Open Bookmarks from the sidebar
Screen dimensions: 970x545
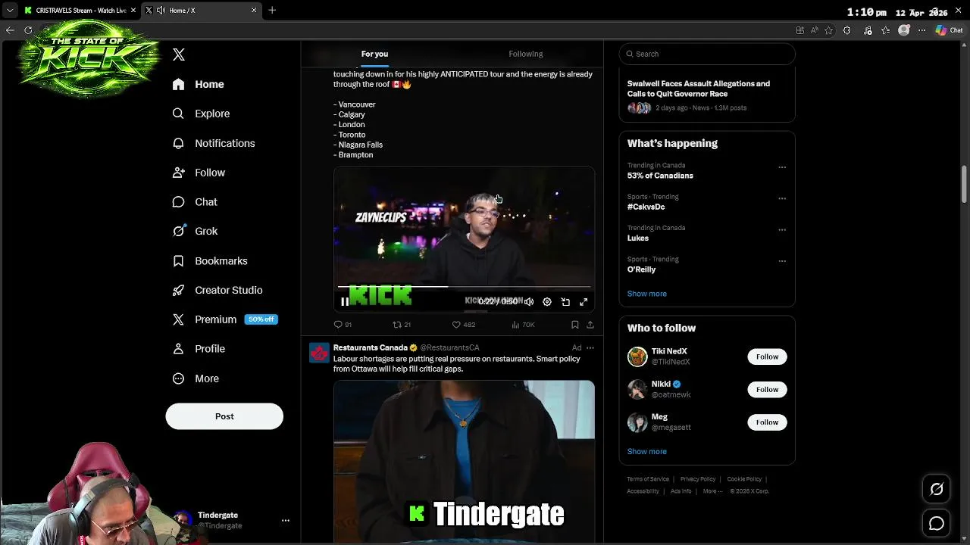click(x=211, y=260)
